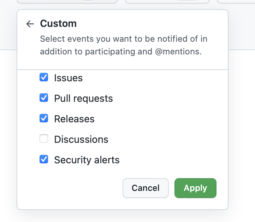Confirm with the green Apply button
The width and height of the screenshot is (255, 222).
point(195,188)
